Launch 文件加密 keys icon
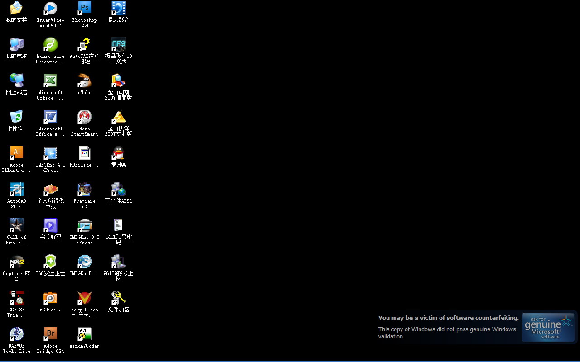The width and height of the screenshot is (580, 362). [118, 298]
